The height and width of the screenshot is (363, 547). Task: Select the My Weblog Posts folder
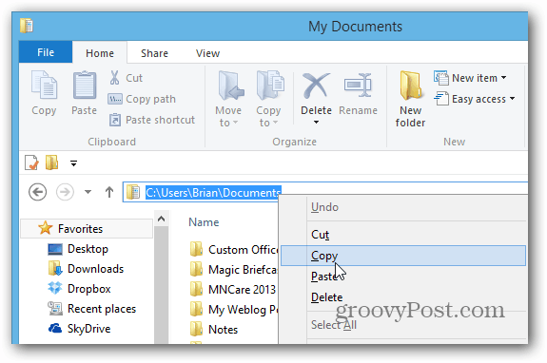[234, 310]
